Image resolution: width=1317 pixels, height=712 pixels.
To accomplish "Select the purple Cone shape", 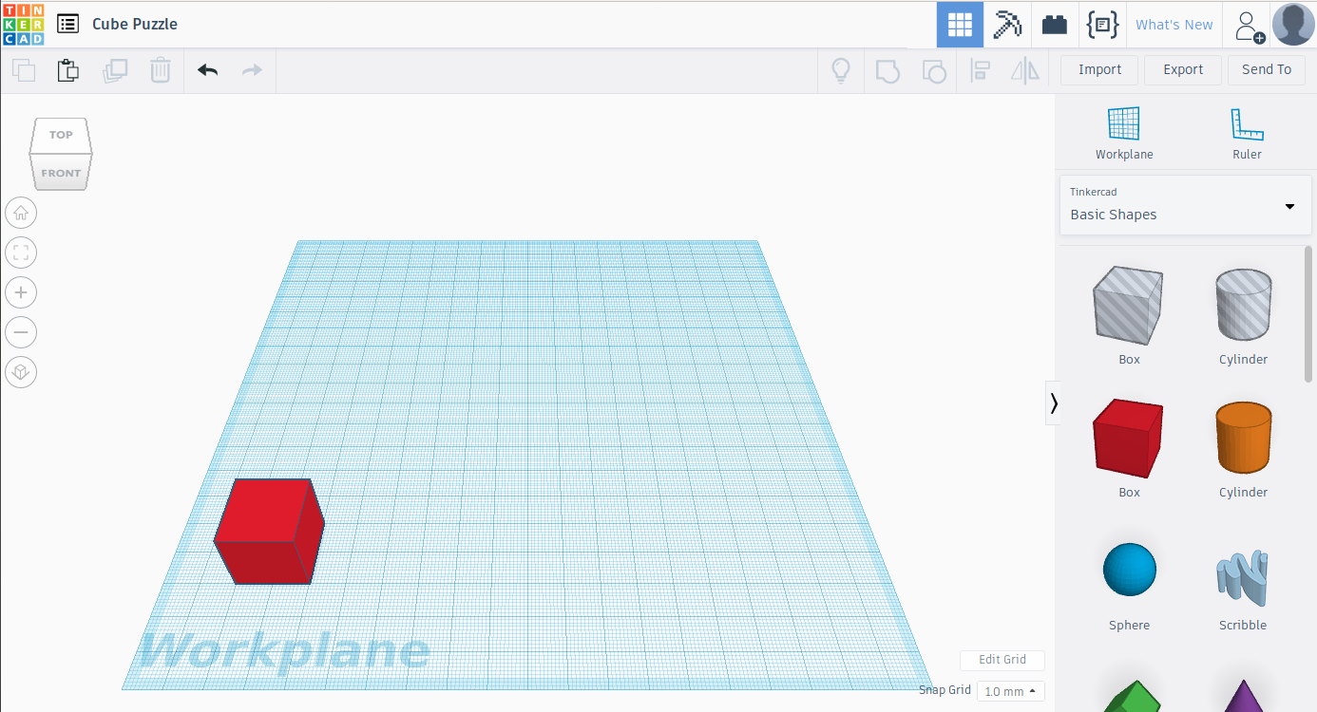I will [1243, 695].
